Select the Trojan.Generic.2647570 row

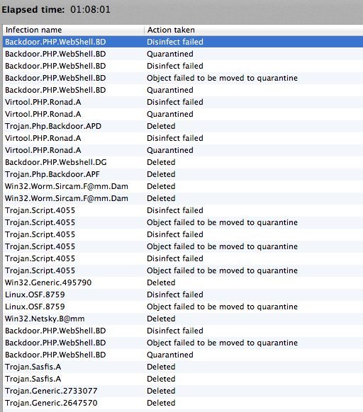tap(183, 403)
